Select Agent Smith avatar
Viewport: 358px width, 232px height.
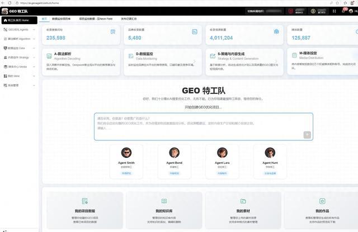click(x=126, y=153)
